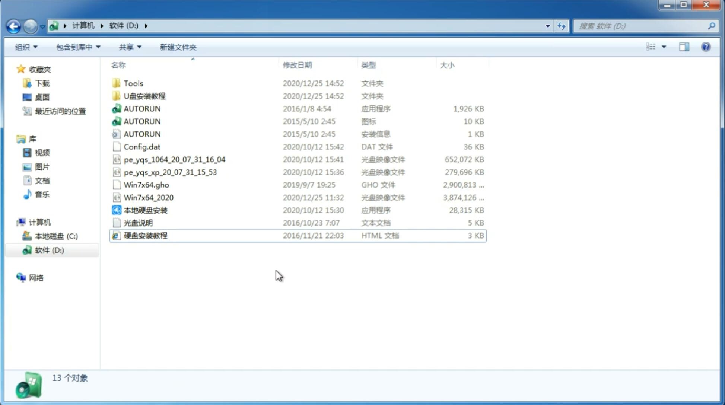The image size is (725, 405).
Task: Open pe_yqs_1064 optical image file
Action: click(174, 159)
